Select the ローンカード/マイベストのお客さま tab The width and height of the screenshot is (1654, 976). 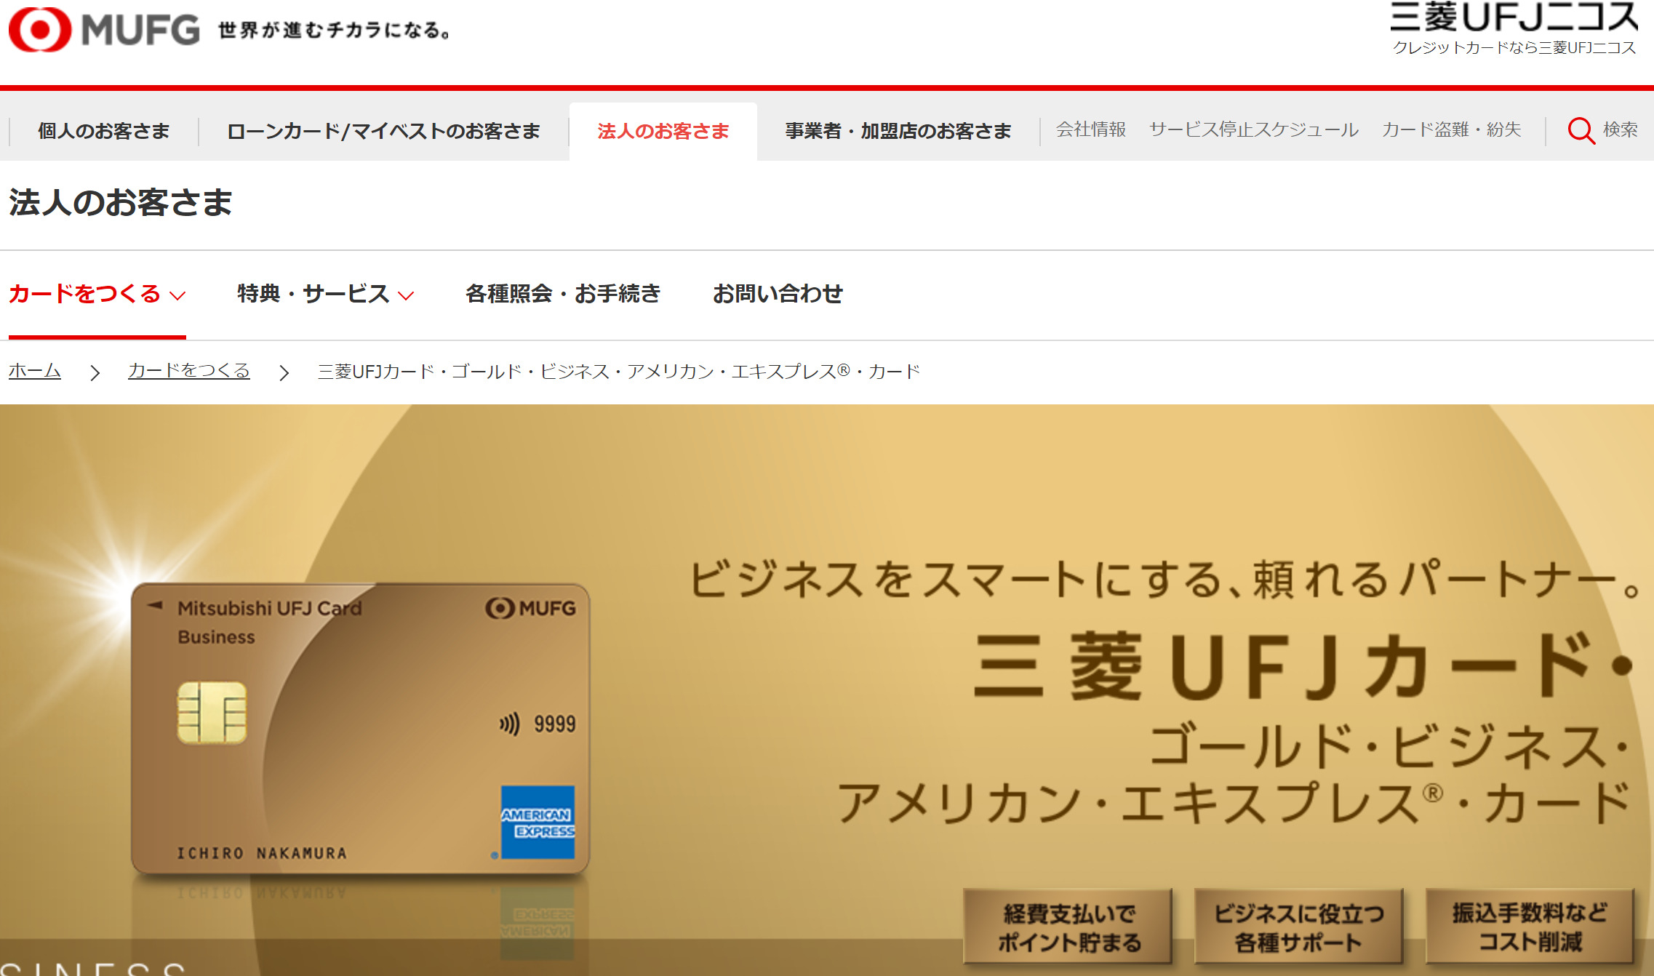(x=383, y=131)
